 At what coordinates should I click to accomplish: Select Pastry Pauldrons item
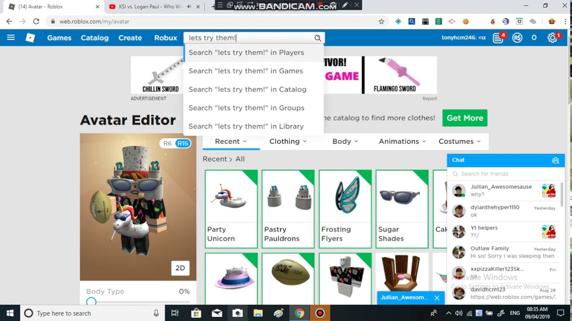tap(288, 209)
